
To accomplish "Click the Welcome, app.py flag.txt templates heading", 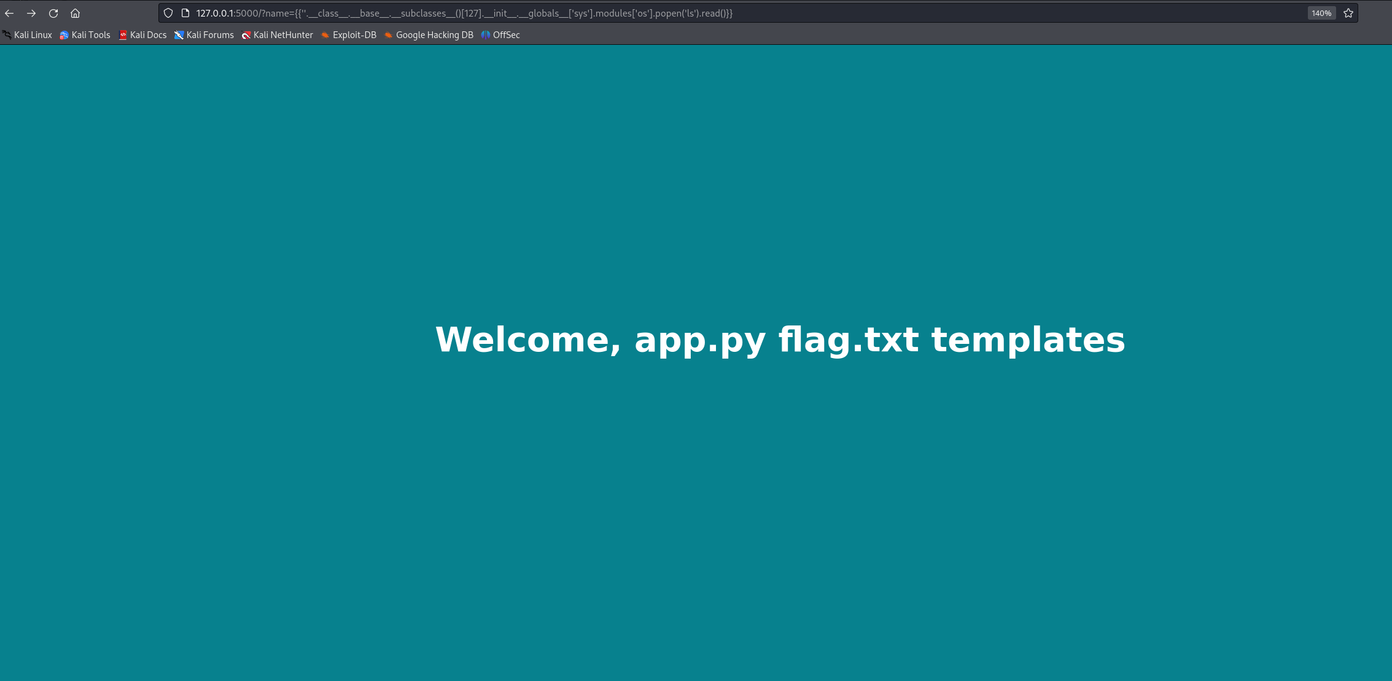I will coord(780,340).
